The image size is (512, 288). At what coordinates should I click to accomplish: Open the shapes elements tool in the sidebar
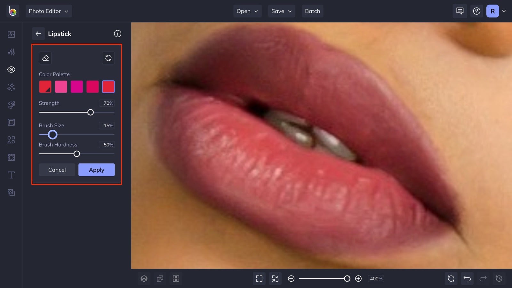(x=11, y=140)
